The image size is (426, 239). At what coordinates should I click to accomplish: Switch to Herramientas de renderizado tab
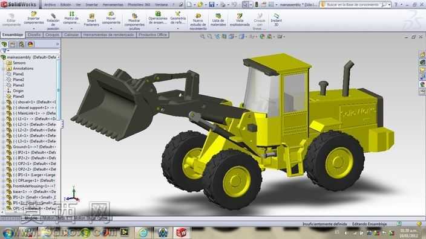click(x=108, y=35)
